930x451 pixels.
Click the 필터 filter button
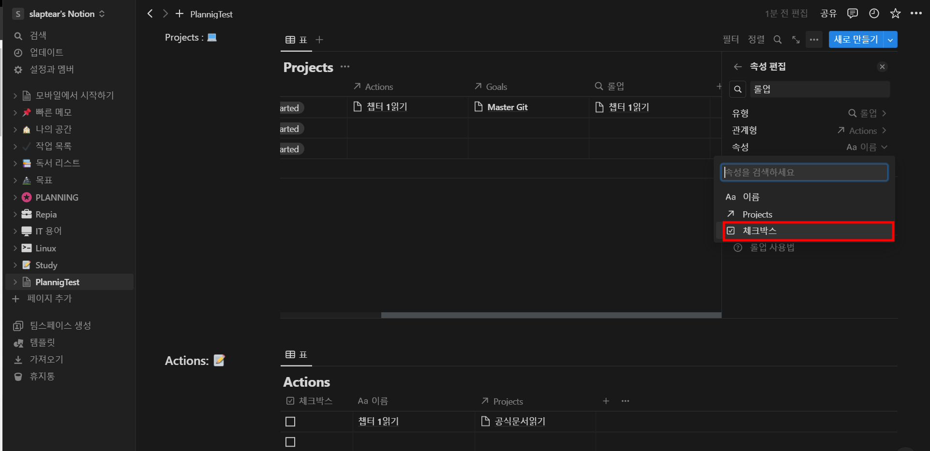[730, 40]
